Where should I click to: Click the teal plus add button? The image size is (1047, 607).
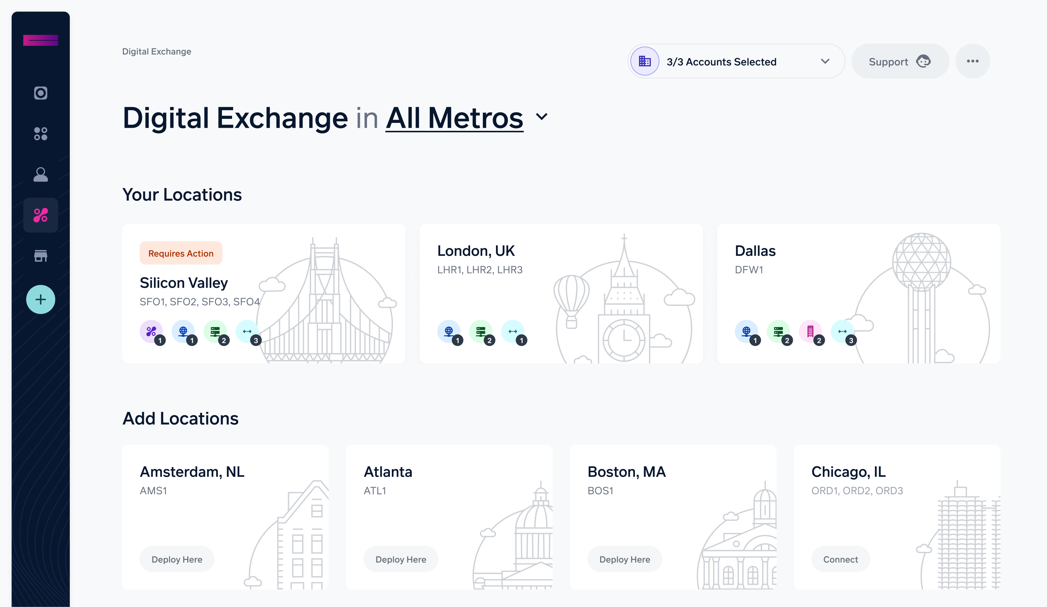pos(40,300)
